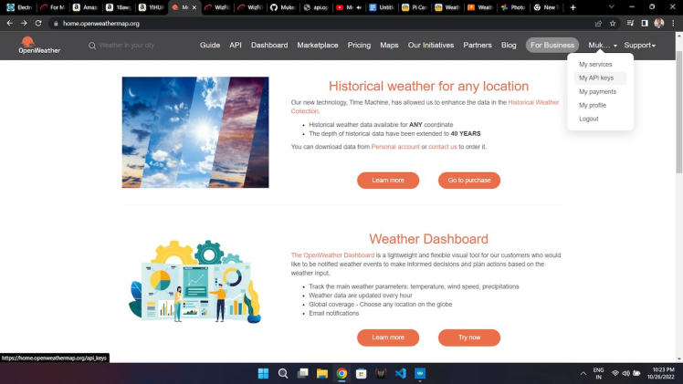The height and width of the screenshot is (384, 683).
Task: Open Pricing in navbar
Action: pos(359,46)
